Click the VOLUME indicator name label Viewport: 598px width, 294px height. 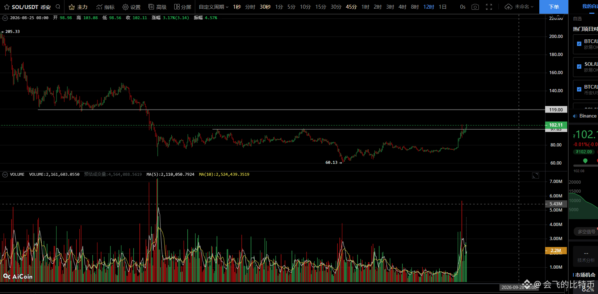(17, 175)
